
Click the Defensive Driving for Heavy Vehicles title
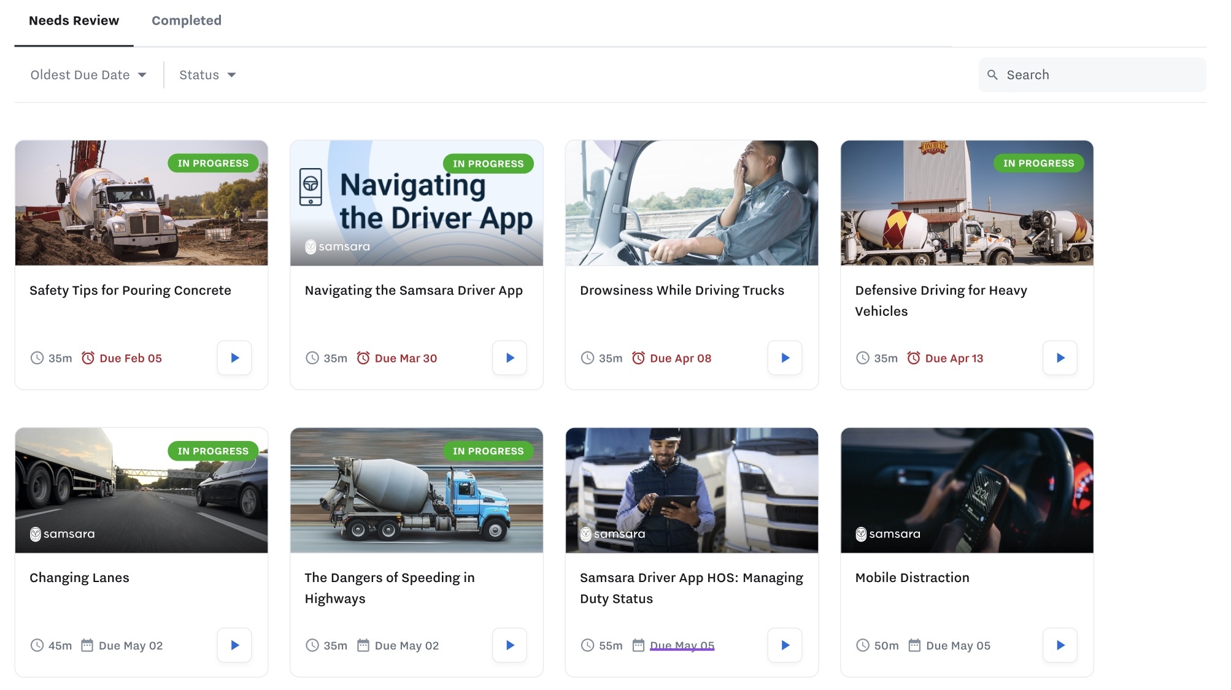pos(941,301)
